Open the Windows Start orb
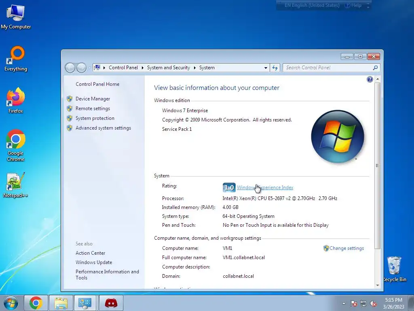The image size is (414, 311). [11, 303]
